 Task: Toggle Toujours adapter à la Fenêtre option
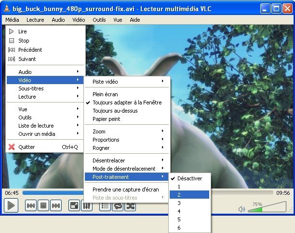point(127,102)
